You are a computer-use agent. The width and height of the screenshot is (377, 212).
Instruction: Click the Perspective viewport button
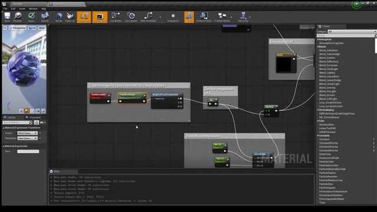tap(17, 28)
